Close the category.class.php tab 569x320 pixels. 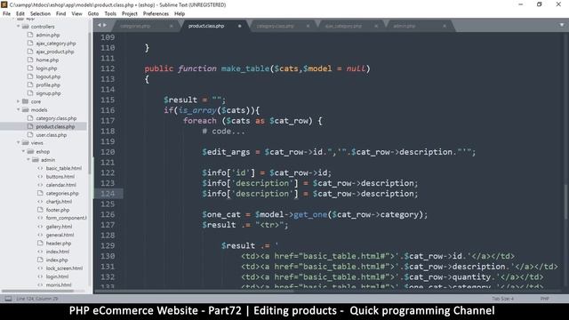(308, 26)
